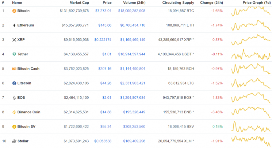This screenshot has height=148, width=272.
Task: Open the Bitcoin name link
Action: (x=23, y=11)
